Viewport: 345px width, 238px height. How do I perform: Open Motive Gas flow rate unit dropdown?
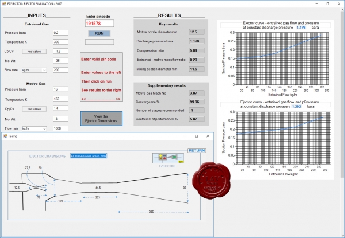click(x=34, y=129)
